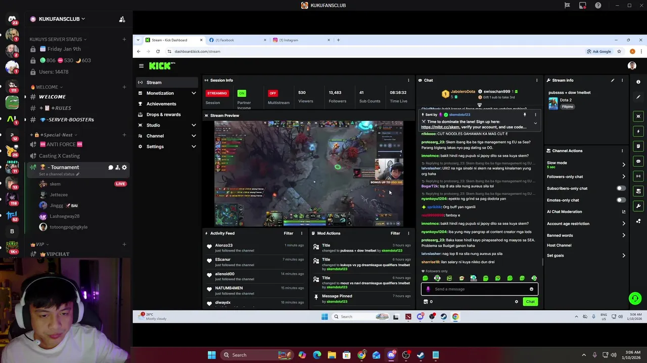This screenshot has height=363, width=647.
Task: Open the mlbt.cc/skem link
Action: (440, 128)
